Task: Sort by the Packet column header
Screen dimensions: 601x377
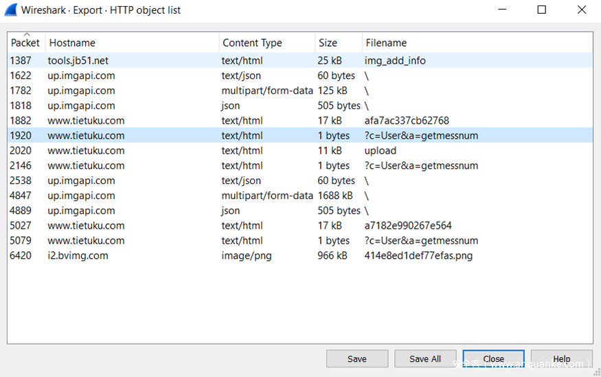Action: (25, 43)
